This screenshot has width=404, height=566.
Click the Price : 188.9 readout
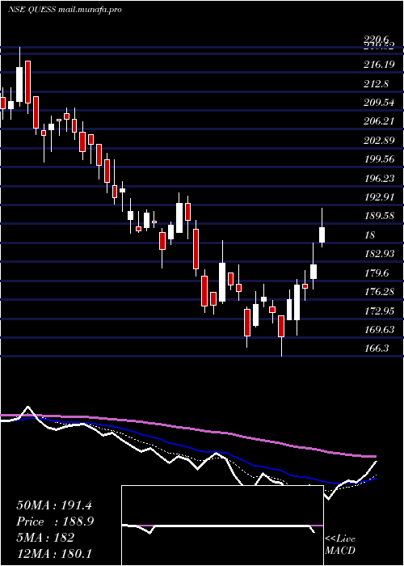pos(55,522)
